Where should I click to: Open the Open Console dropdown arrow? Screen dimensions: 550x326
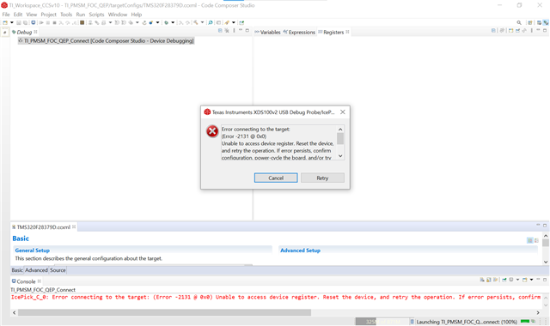[x=531, y=280]
